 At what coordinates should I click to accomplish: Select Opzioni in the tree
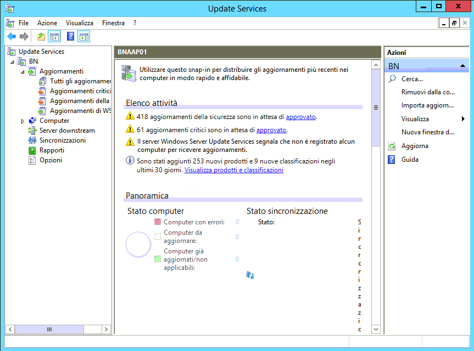pos(51,160)
